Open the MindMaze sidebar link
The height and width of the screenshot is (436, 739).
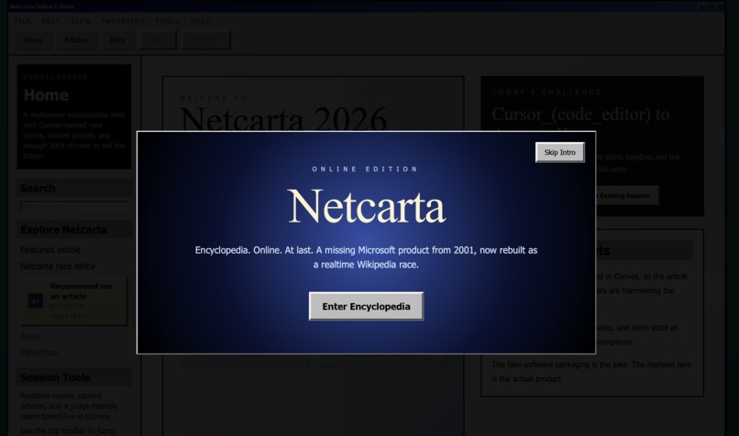tap(39, 353)
